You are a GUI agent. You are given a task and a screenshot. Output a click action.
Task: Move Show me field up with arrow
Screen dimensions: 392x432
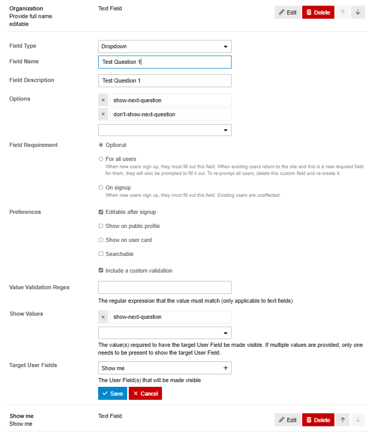[x=343, y=420]
